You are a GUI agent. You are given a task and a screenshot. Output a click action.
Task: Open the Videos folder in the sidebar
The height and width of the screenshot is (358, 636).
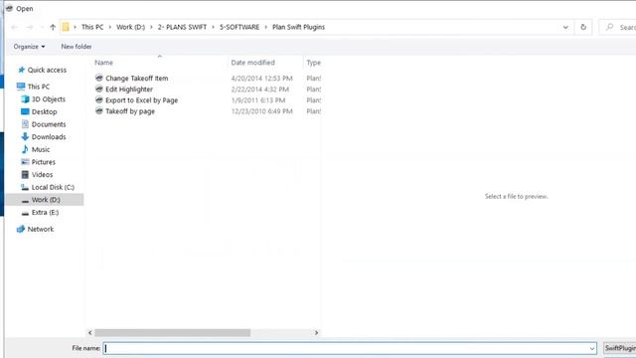tap(42, 175)
